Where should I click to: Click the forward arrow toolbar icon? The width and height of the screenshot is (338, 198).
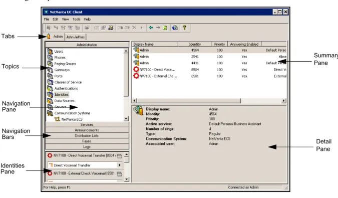(158, 28)
